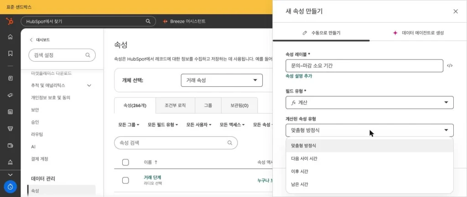Select the 수동으로 만들기 tab

click(322, 33)
